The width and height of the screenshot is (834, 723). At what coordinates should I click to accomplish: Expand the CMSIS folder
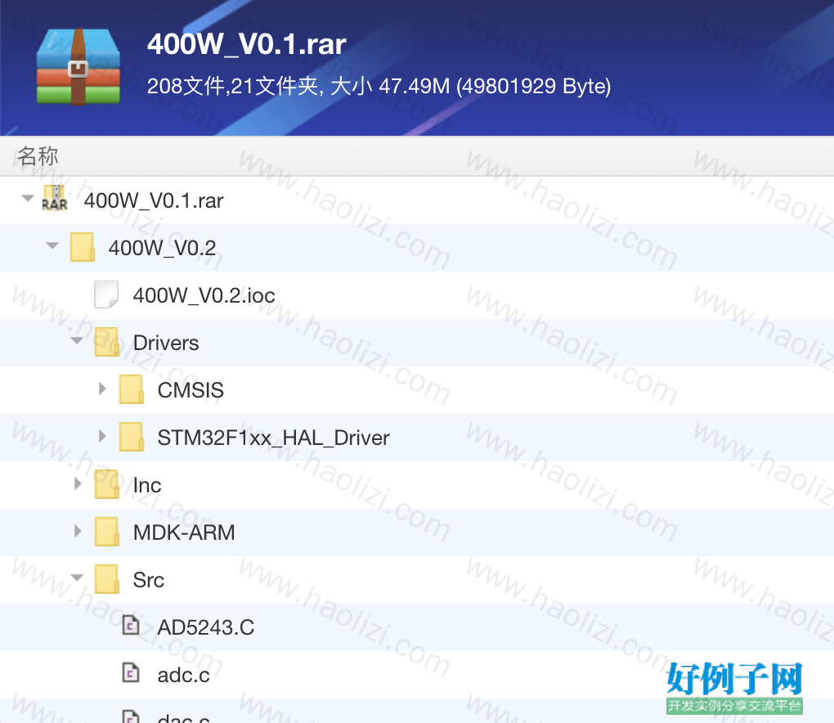[x=102, y=388]
